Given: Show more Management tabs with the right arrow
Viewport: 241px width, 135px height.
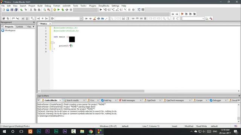Looking at the screenshot, I should coord(34,27).
